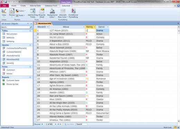This screenshot has height=129, width=180.
Task: Switch to the Create tab
Action: tap(23, 6)
